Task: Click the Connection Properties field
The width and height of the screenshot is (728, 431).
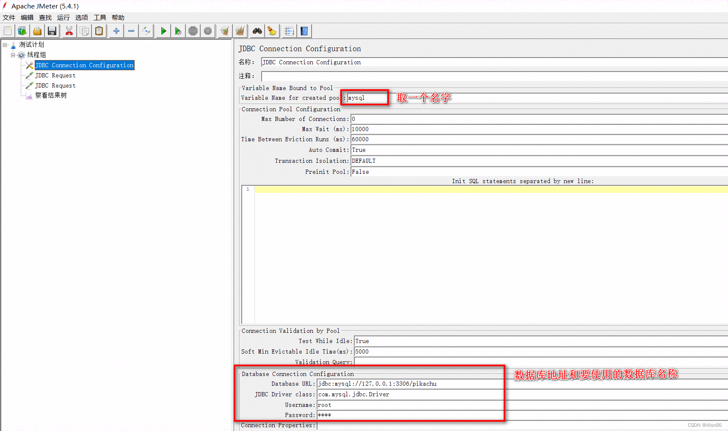Action: [522, 426]
